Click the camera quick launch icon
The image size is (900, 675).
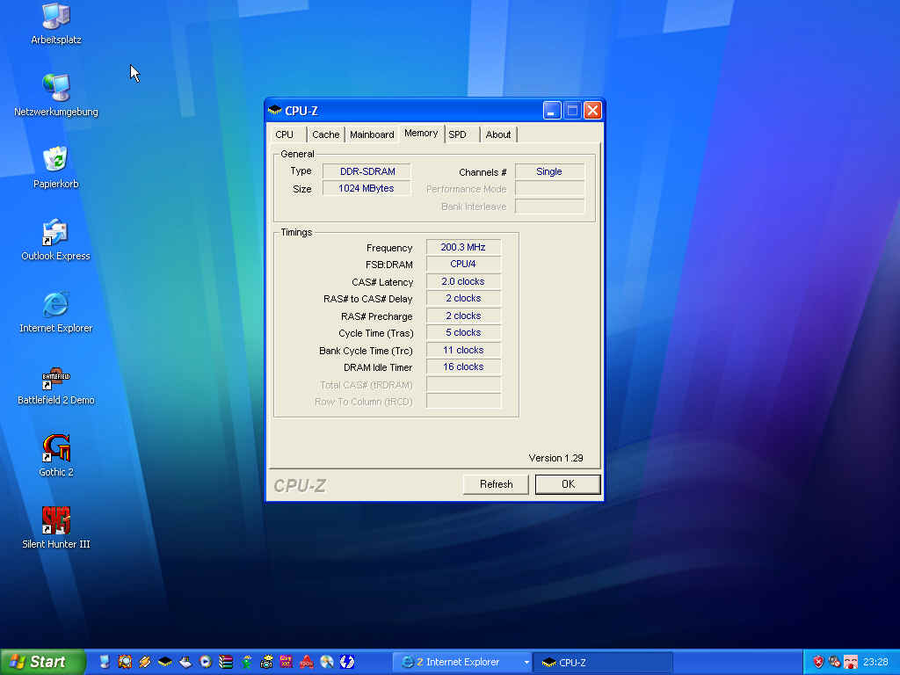266,662
